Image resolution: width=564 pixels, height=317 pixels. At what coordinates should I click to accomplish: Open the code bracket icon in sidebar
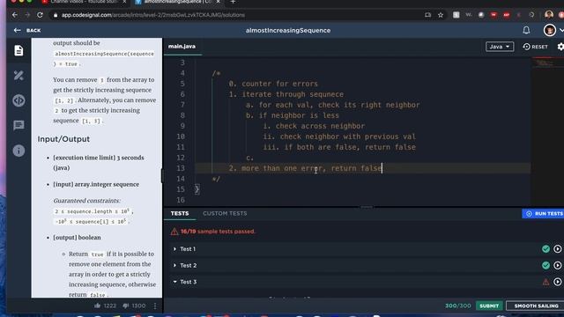coord(19,100)
